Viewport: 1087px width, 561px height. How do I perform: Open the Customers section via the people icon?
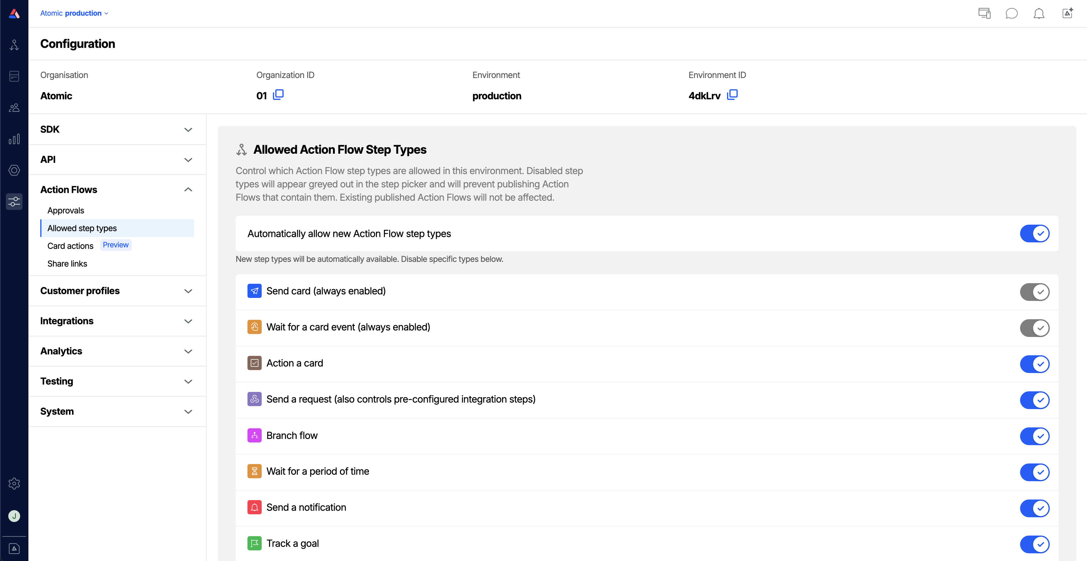click(14, 108)
